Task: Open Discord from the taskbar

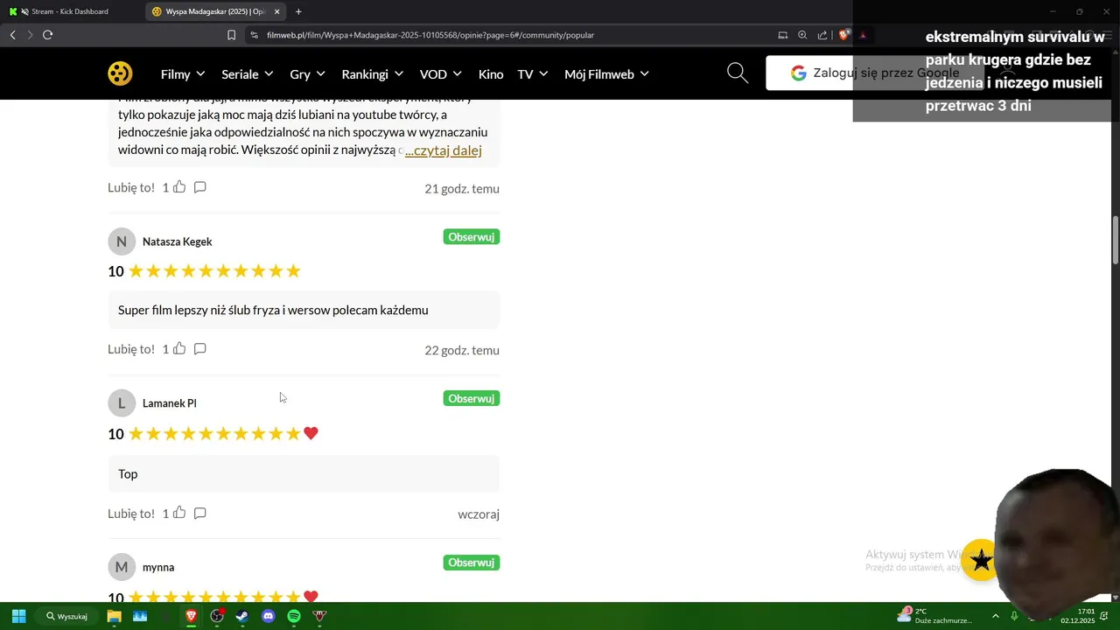Action: (269, 616)
